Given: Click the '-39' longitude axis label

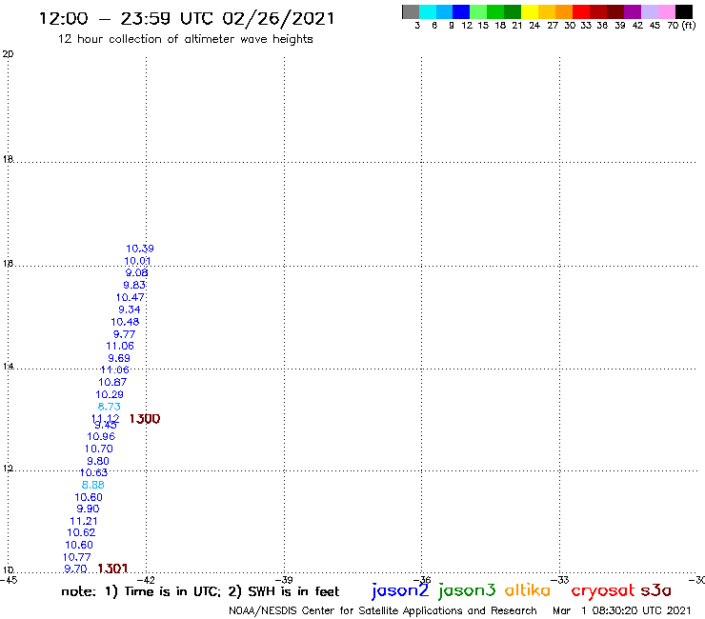Looking at the screenshot, I should (x=286, y=580).
